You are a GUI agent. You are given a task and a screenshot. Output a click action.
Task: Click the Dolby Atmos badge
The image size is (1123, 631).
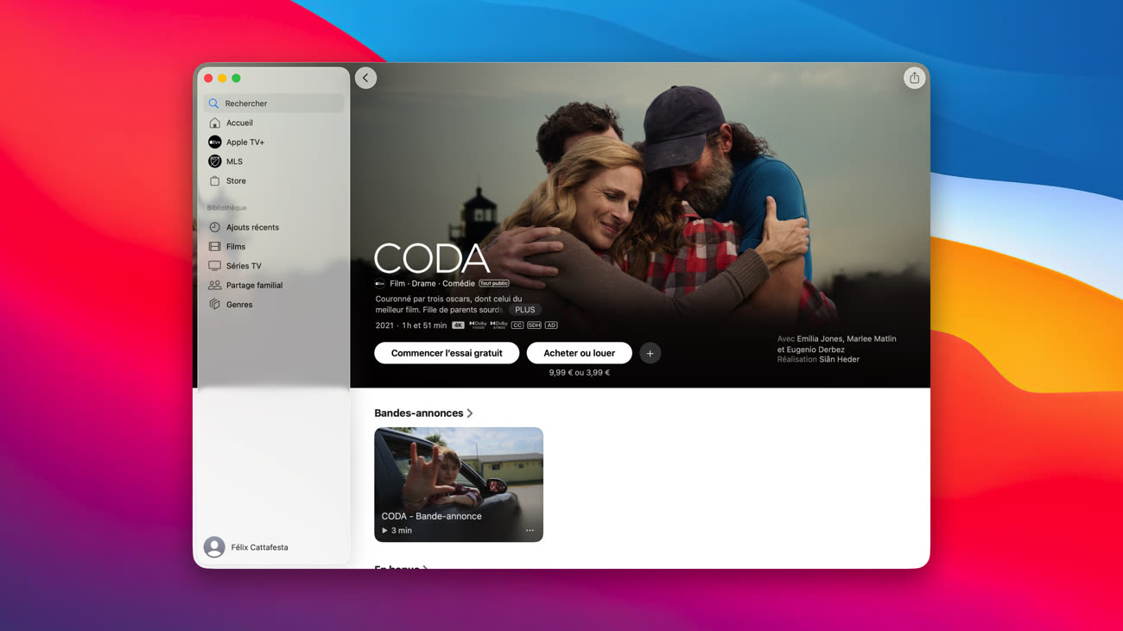click(498, 325)
